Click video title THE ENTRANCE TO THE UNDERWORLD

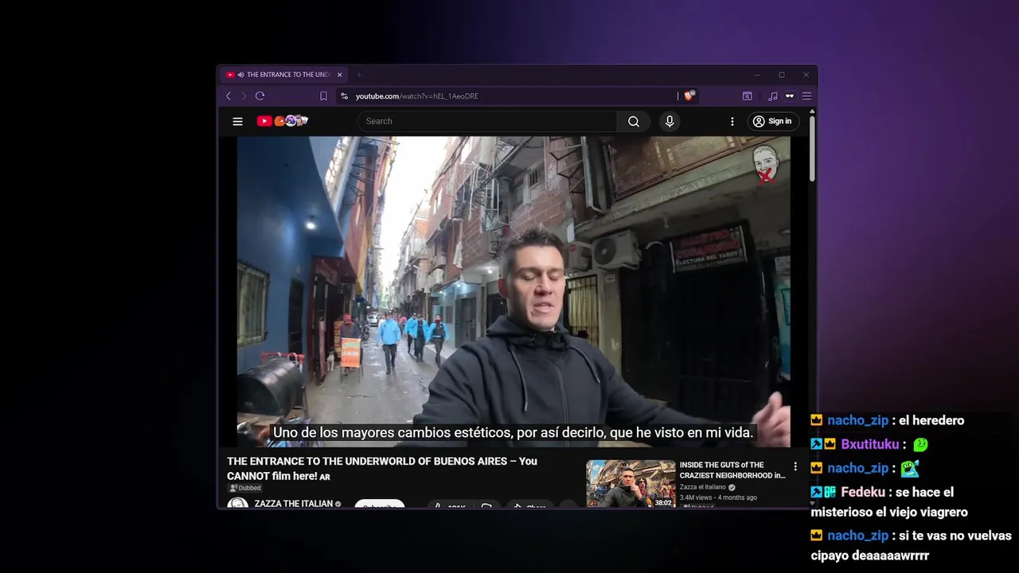(382, 468)
